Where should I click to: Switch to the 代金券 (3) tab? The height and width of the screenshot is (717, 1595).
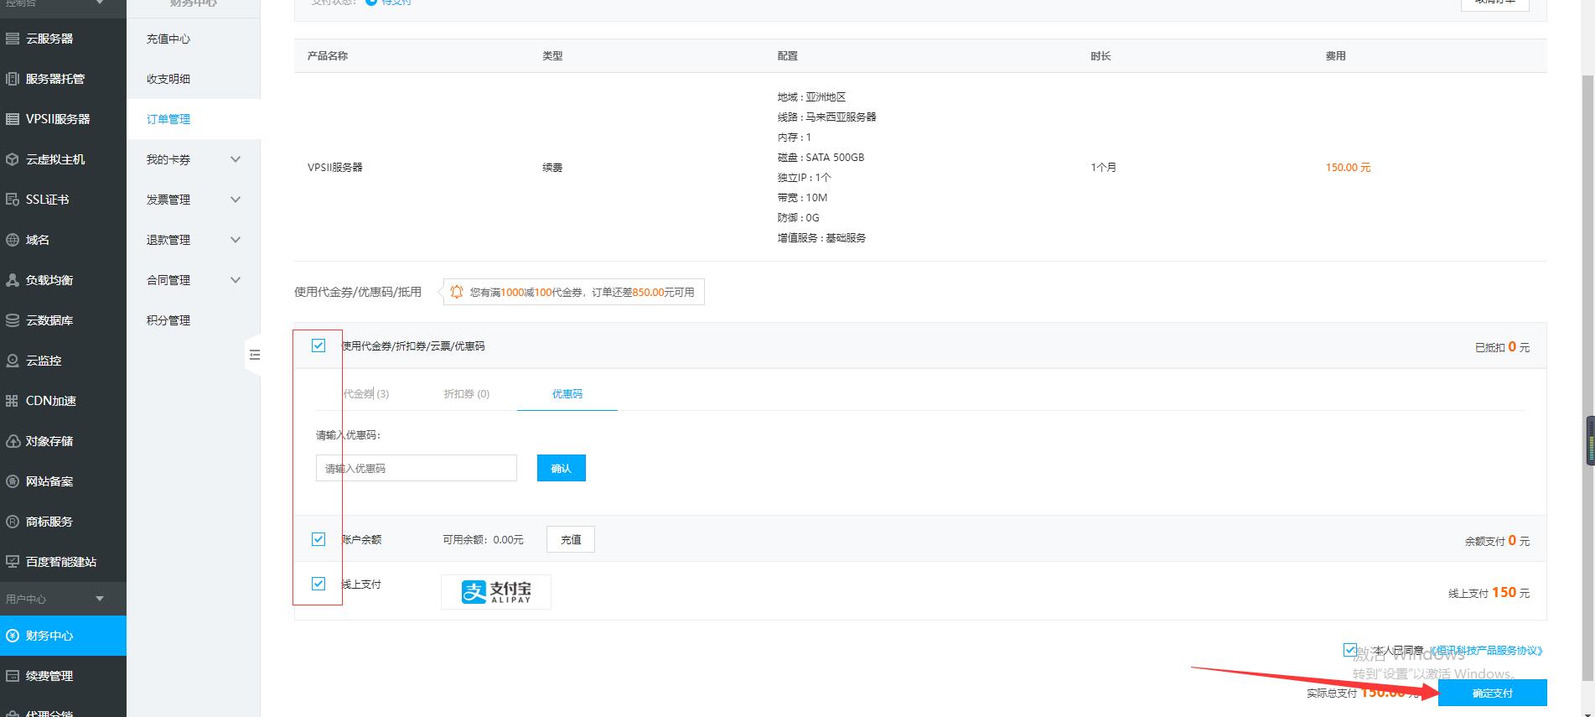[x=365, y=393]
